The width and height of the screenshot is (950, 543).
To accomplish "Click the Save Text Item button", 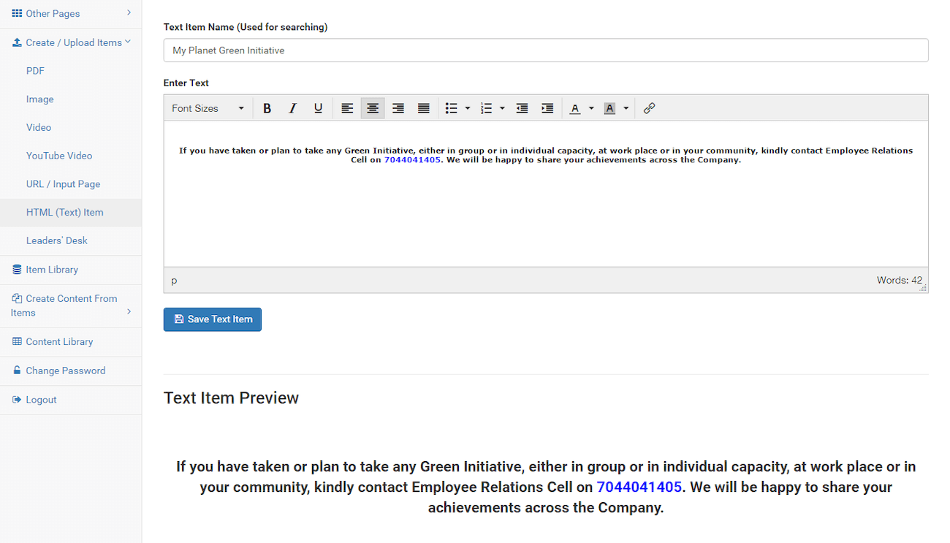I will pos(213,319).
